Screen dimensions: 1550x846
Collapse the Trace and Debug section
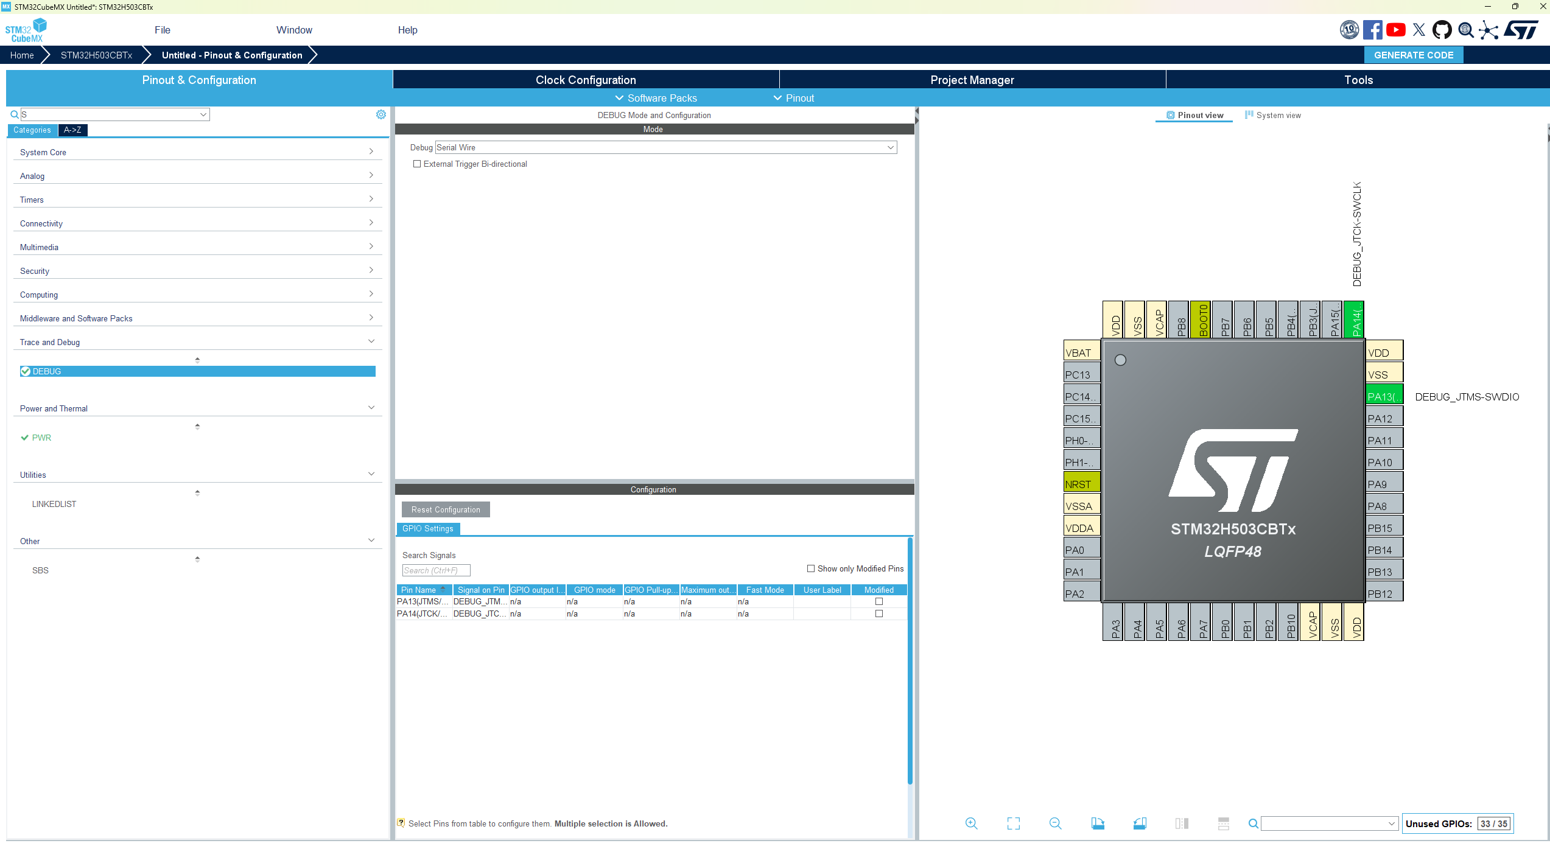point(371,341)
